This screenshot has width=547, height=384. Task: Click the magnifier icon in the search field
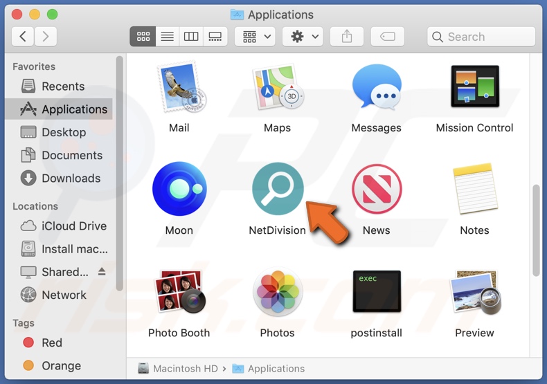point(437,37)
